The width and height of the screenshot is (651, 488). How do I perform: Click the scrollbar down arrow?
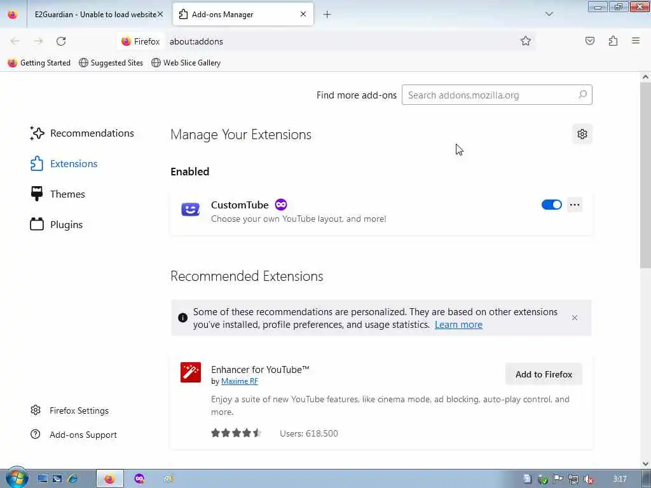645,464
